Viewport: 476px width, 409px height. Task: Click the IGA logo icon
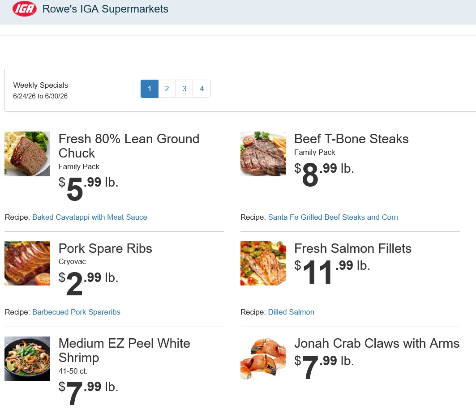25,9
